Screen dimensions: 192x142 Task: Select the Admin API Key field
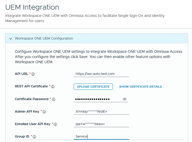click(101, 112)
